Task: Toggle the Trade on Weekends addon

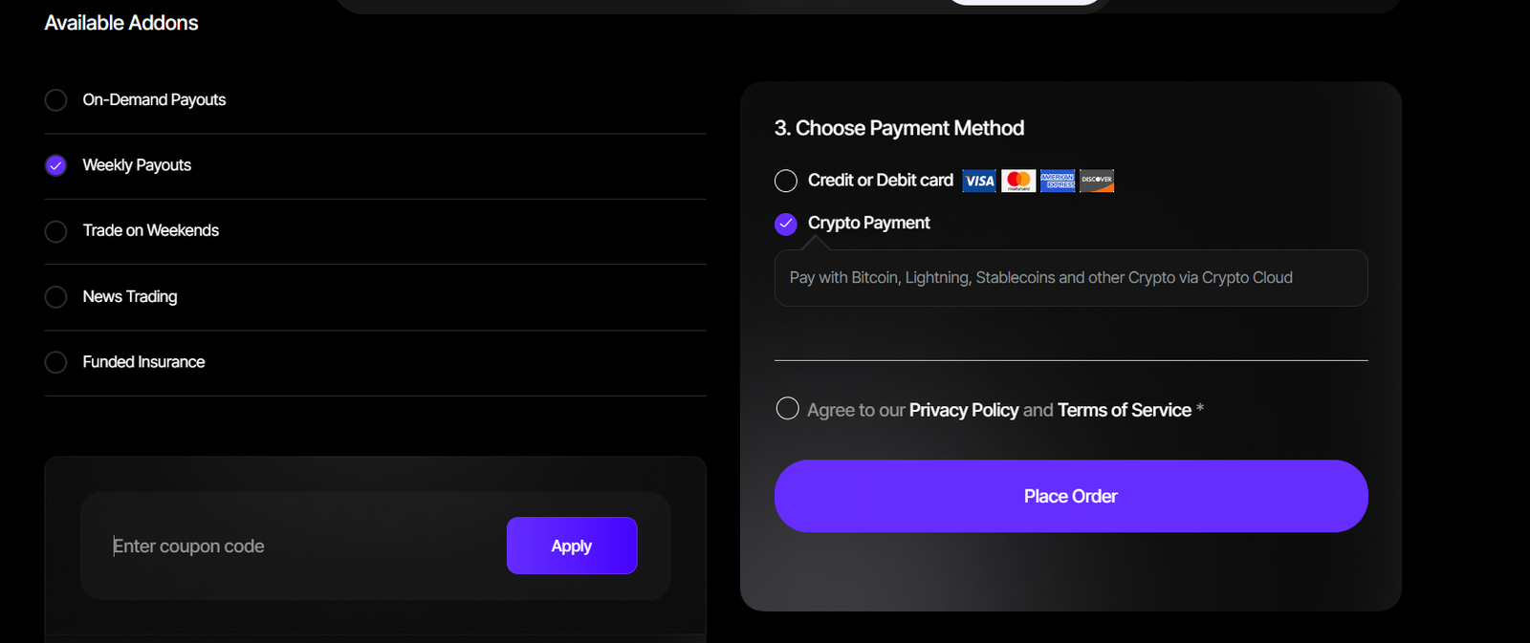Action: [x=56, y=231]
